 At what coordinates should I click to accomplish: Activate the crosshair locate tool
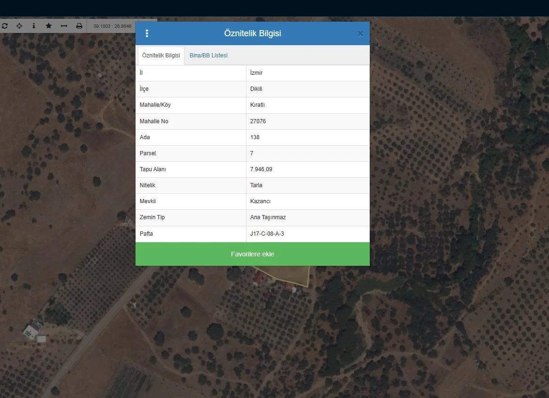point(19,26)
